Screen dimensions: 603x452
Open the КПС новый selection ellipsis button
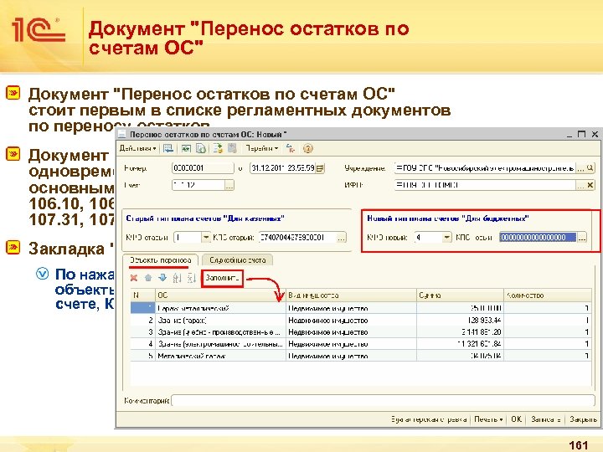[x=582, y=238]
